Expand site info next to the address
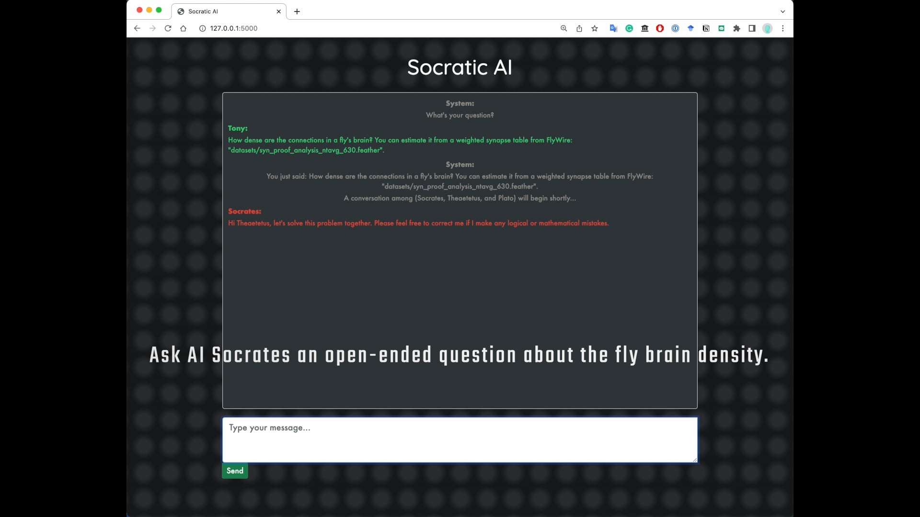The width and height of the screenshot is (920, 517). click(x=202, y=28)
